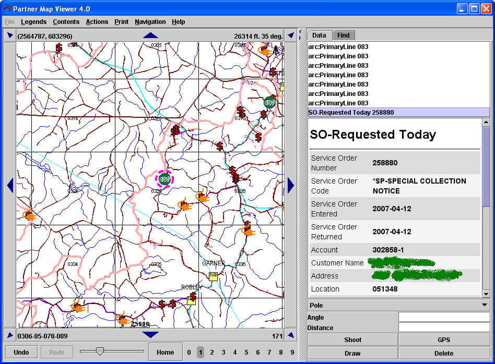Select the highlighted service order map marker
Screen dimensions: 495x364
[164, 179]
